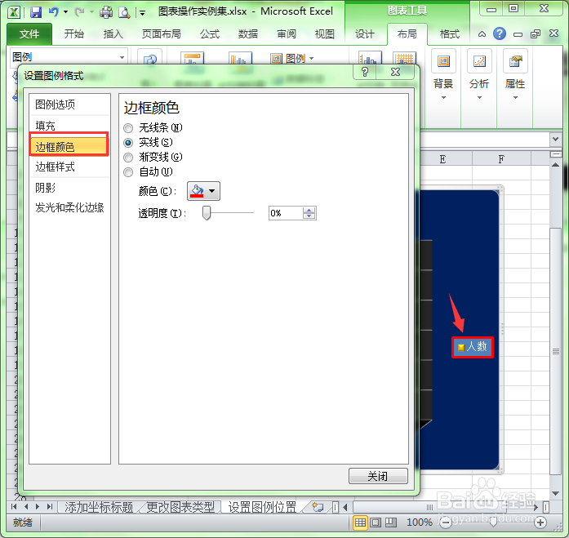The image size is (569, 538).
Task: Open the 图例 legend ribbon dropdown
Action: pyautogui.click(x=292, y=58)
